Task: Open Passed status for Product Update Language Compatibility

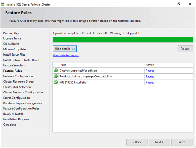Action: click(150, 76)
